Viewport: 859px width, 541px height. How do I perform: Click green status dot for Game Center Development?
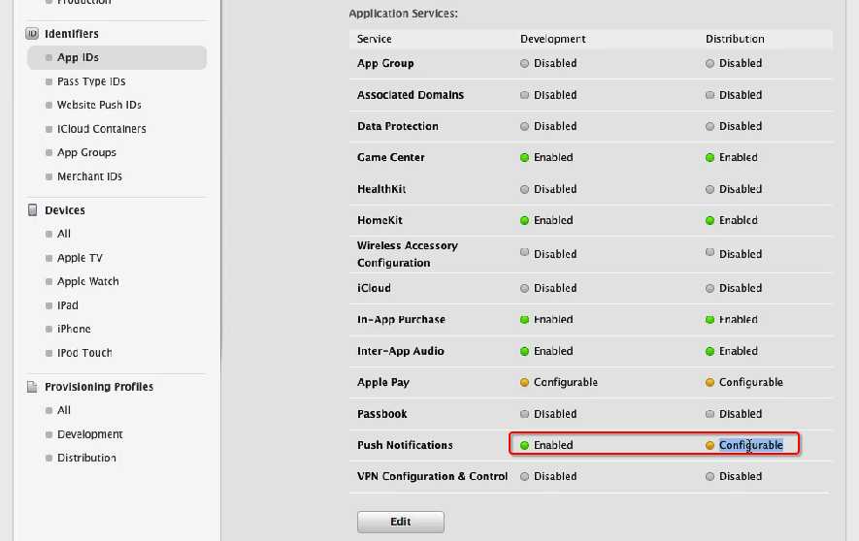(524, 157)
